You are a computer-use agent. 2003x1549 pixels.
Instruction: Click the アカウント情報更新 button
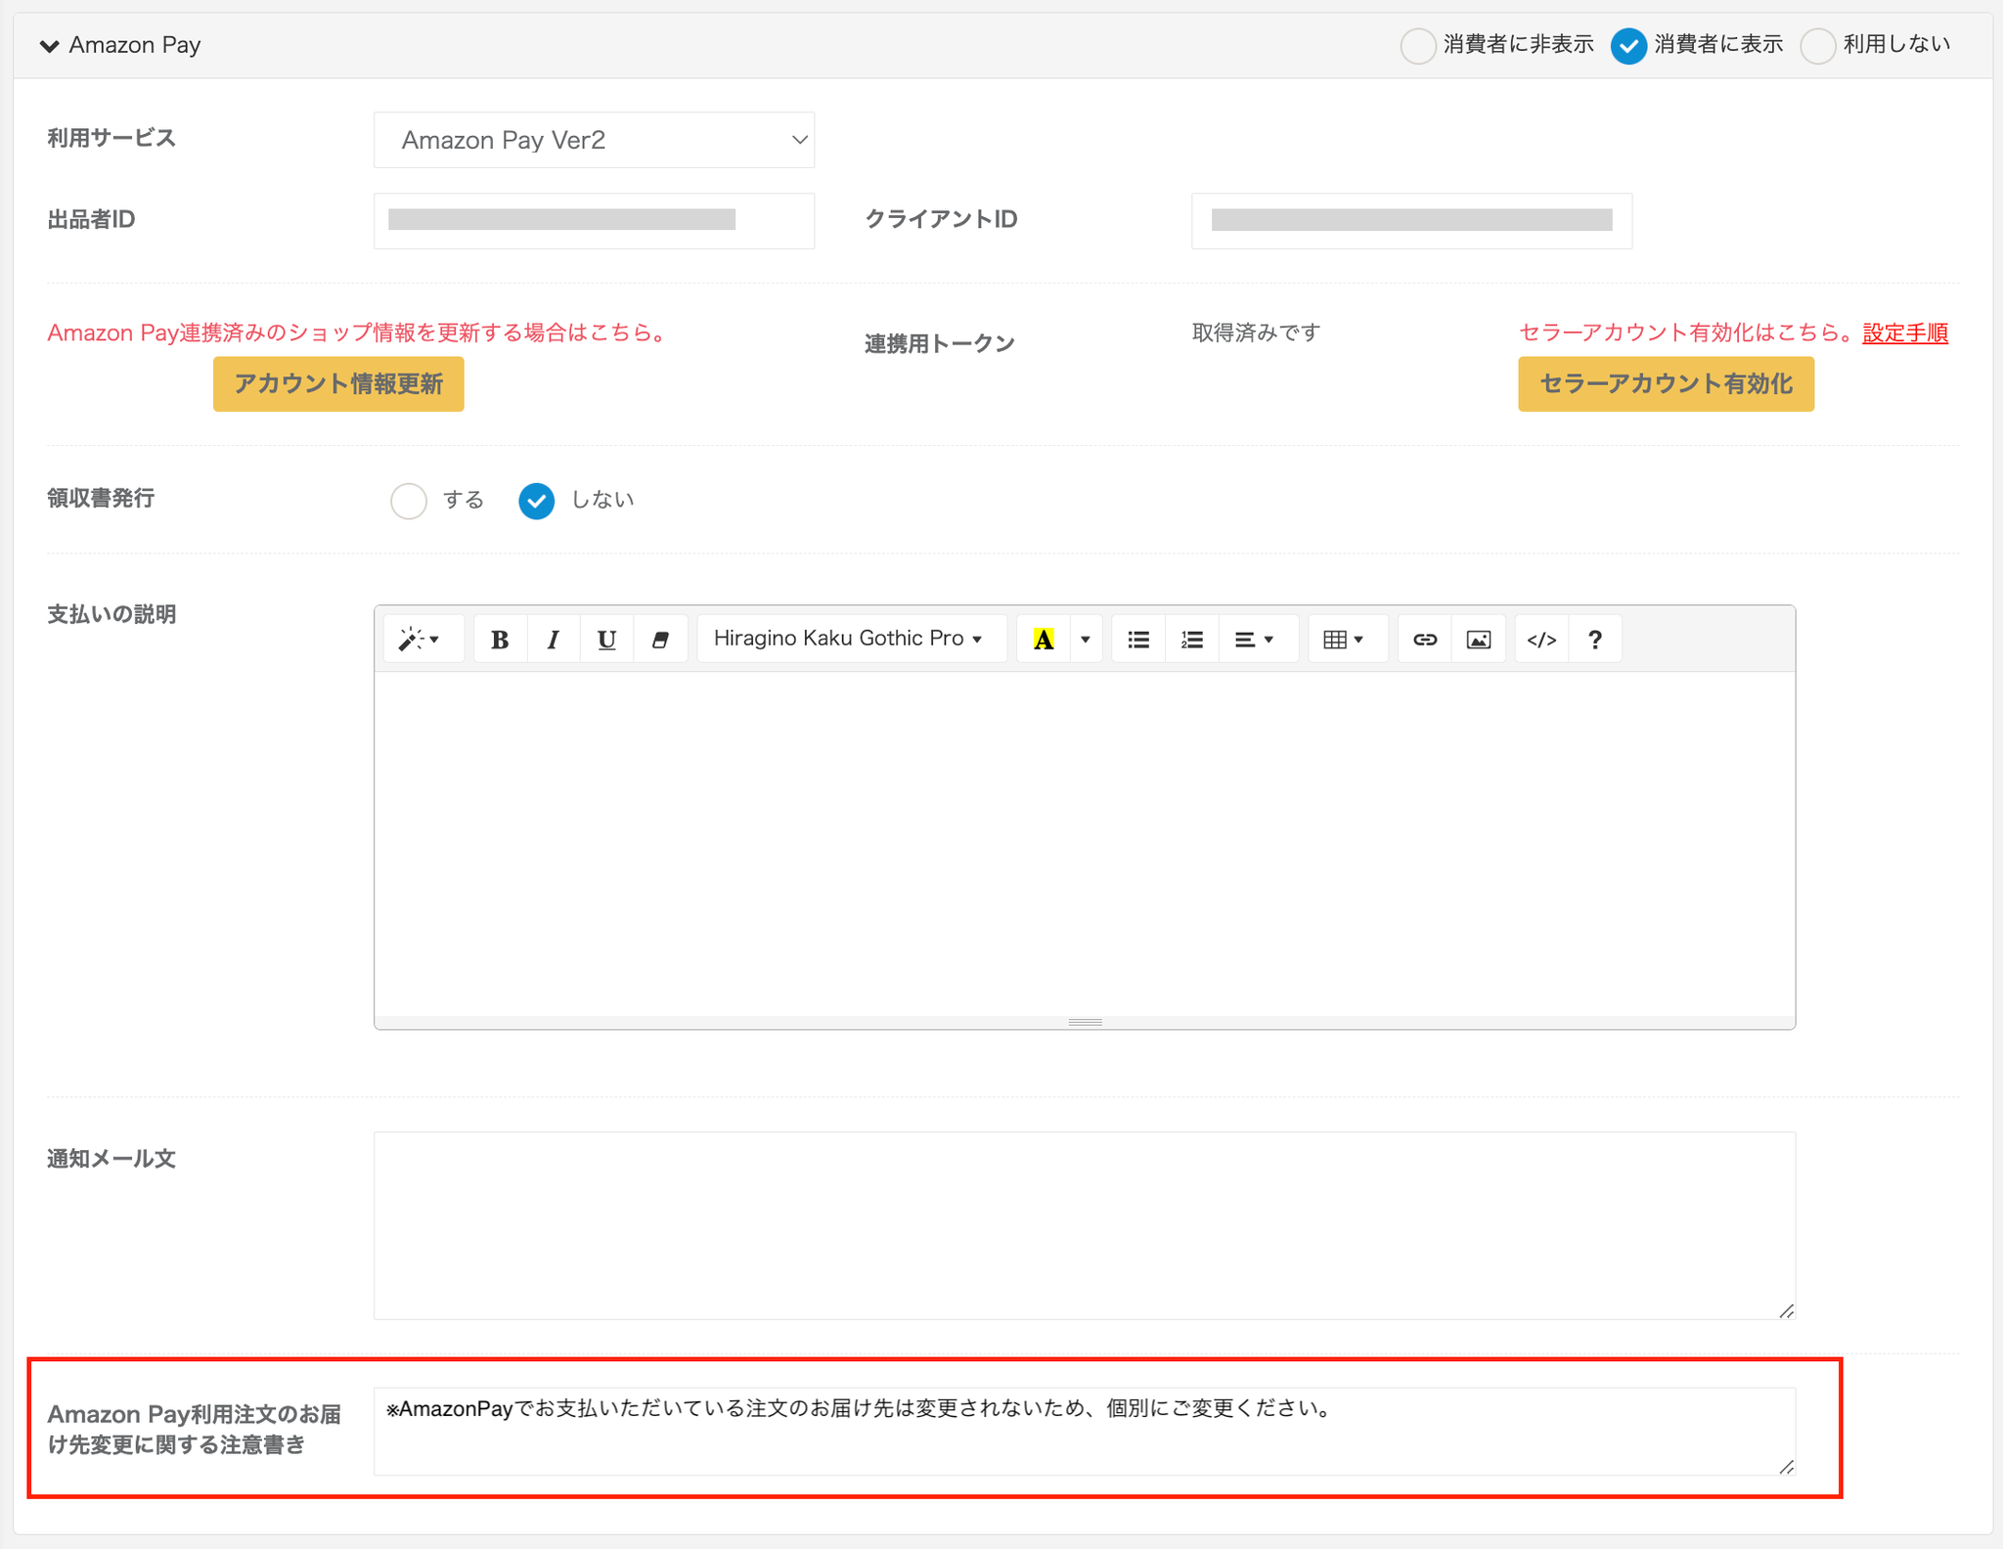pos(338,384)
